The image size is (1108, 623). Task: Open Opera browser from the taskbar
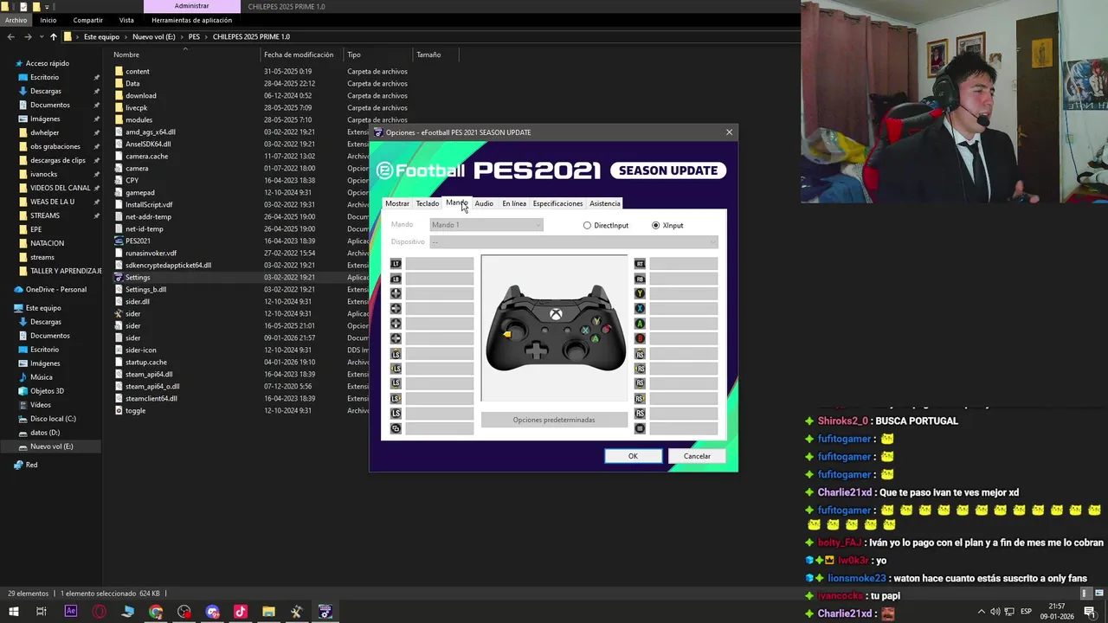tap(100, 612)
